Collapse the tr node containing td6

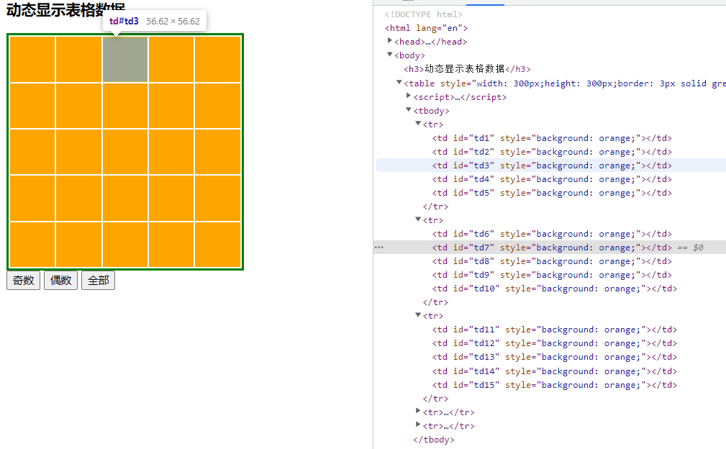(x=418, y=219)
